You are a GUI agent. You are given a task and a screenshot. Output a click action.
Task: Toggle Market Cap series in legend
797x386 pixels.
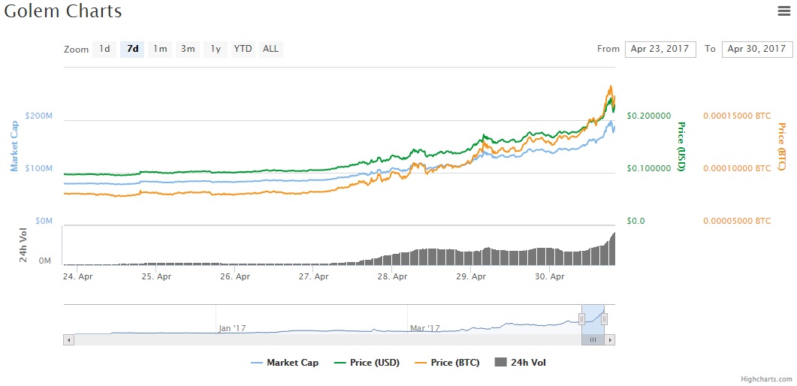point(285,363)
